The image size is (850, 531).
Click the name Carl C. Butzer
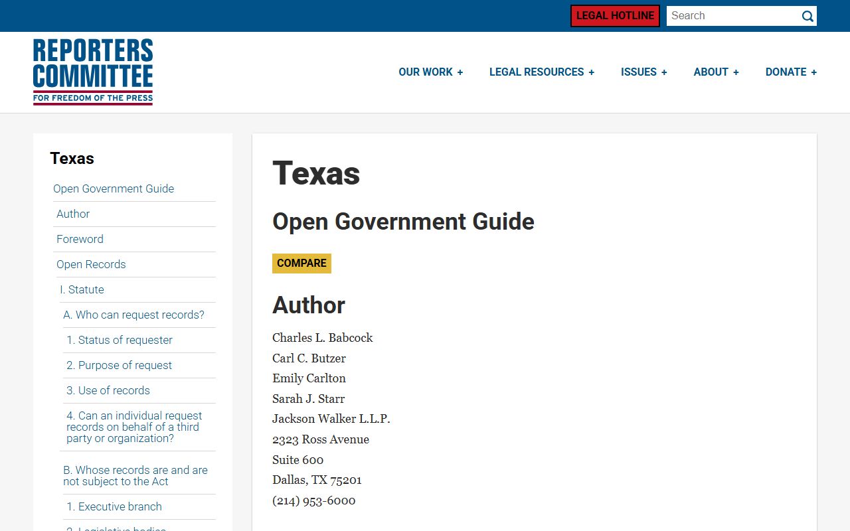coord(309,358)
